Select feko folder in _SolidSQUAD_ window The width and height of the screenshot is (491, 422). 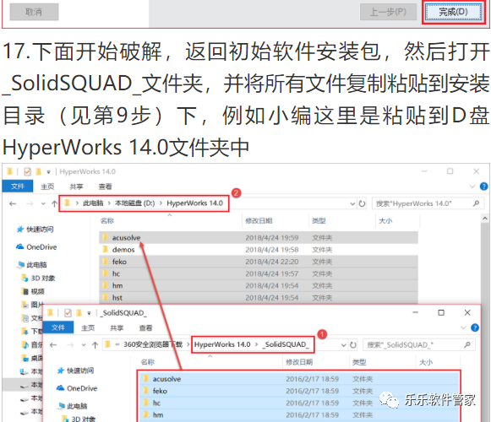[299, 391]
